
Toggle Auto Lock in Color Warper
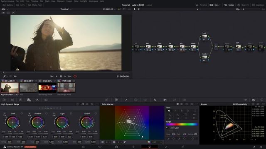tap(167, 128)
